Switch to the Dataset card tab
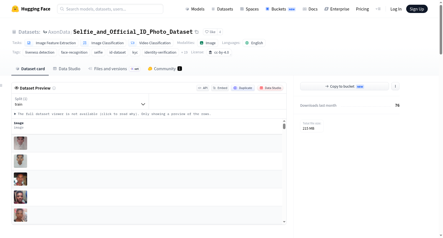 [x=30, y=69]
